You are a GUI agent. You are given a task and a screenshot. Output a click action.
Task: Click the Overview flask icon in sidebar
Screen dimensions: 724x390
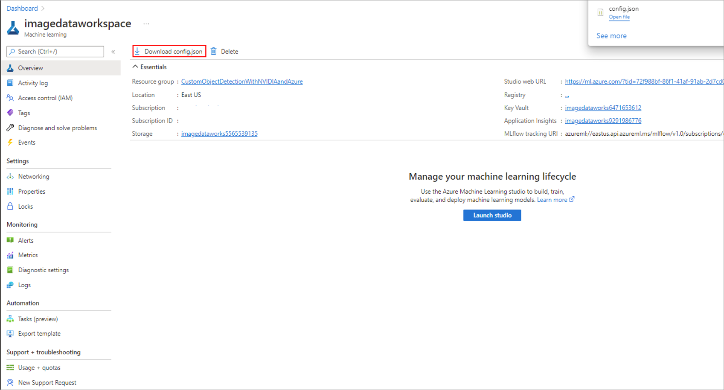tap(10, 68)
